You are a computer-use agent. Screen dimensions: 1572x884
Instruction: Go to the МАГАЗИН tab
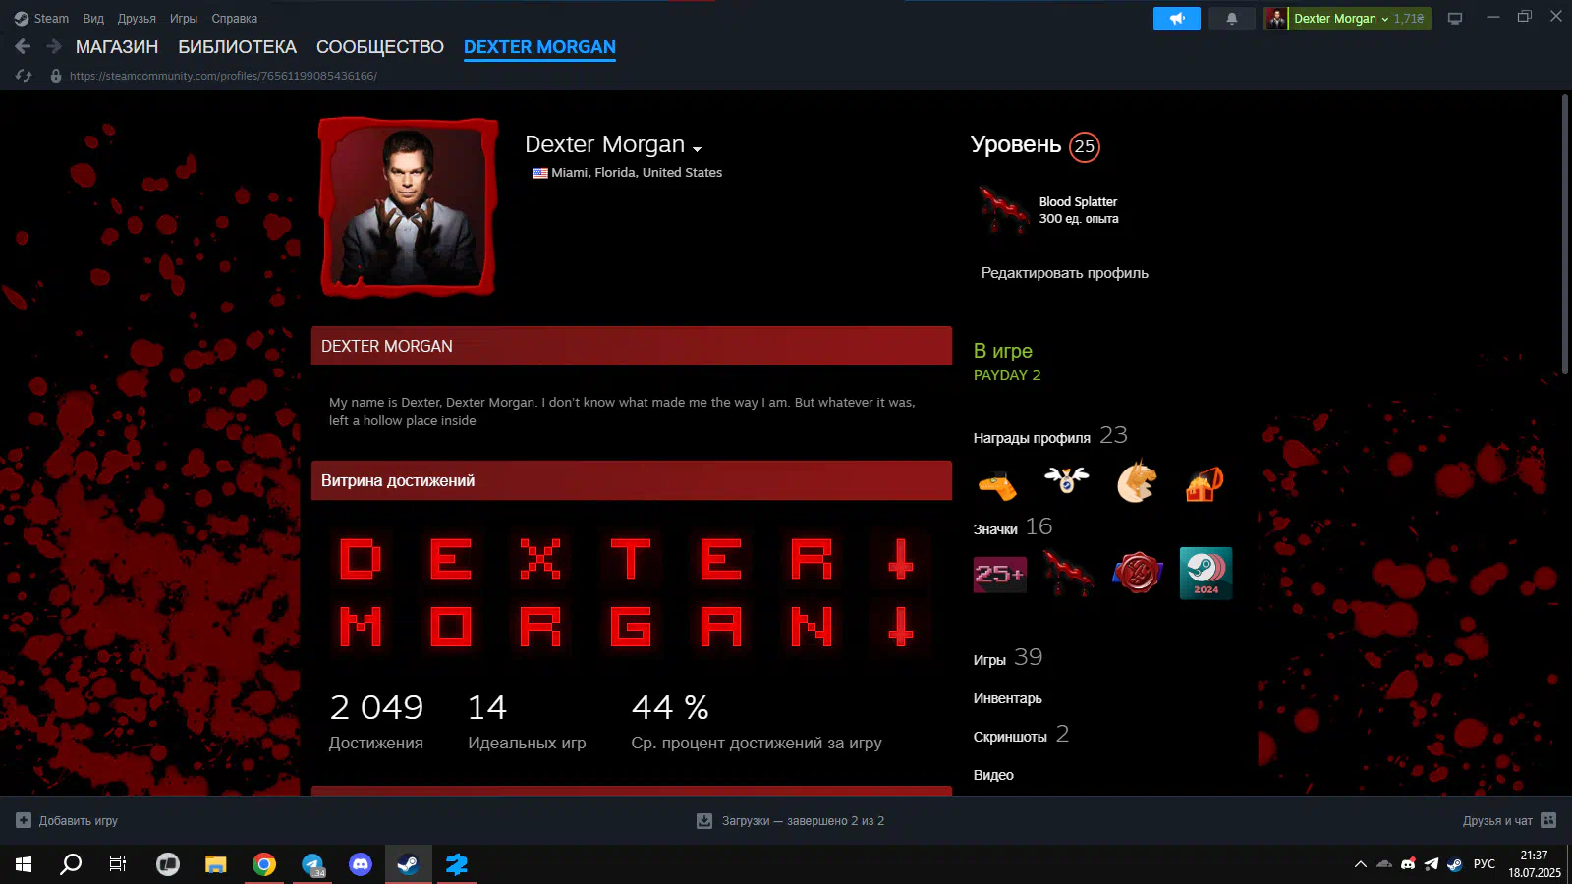coord(117,47)
